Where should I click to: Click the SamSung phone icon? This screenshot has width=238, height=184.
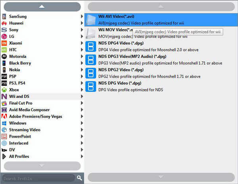tap(4, 16)
